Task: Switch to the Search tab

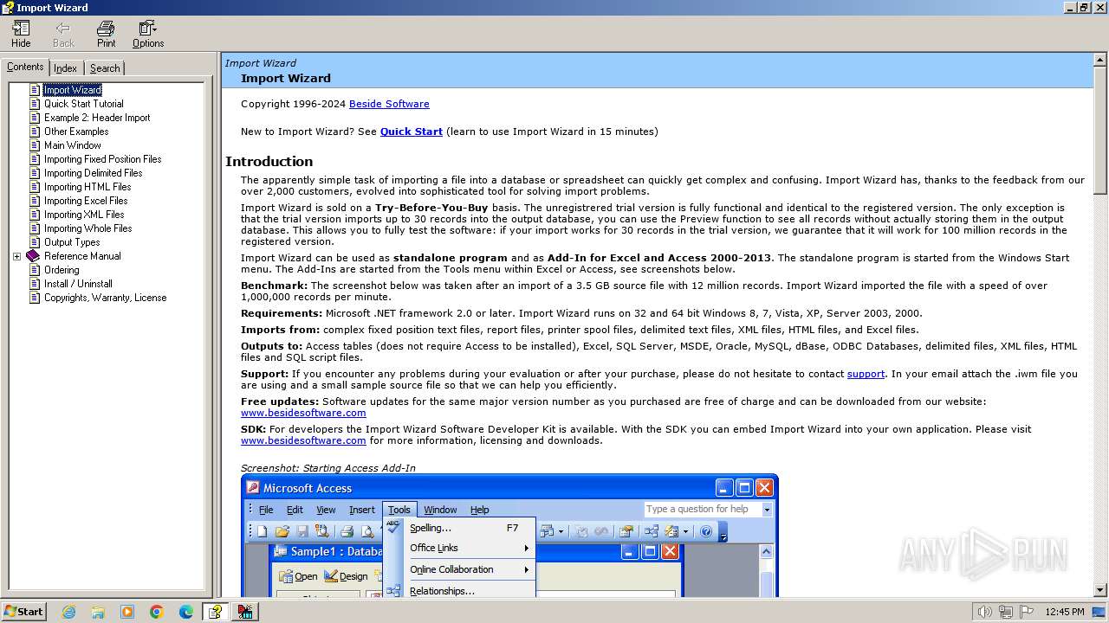Action: pyautogui.click(x=105, y=68)
